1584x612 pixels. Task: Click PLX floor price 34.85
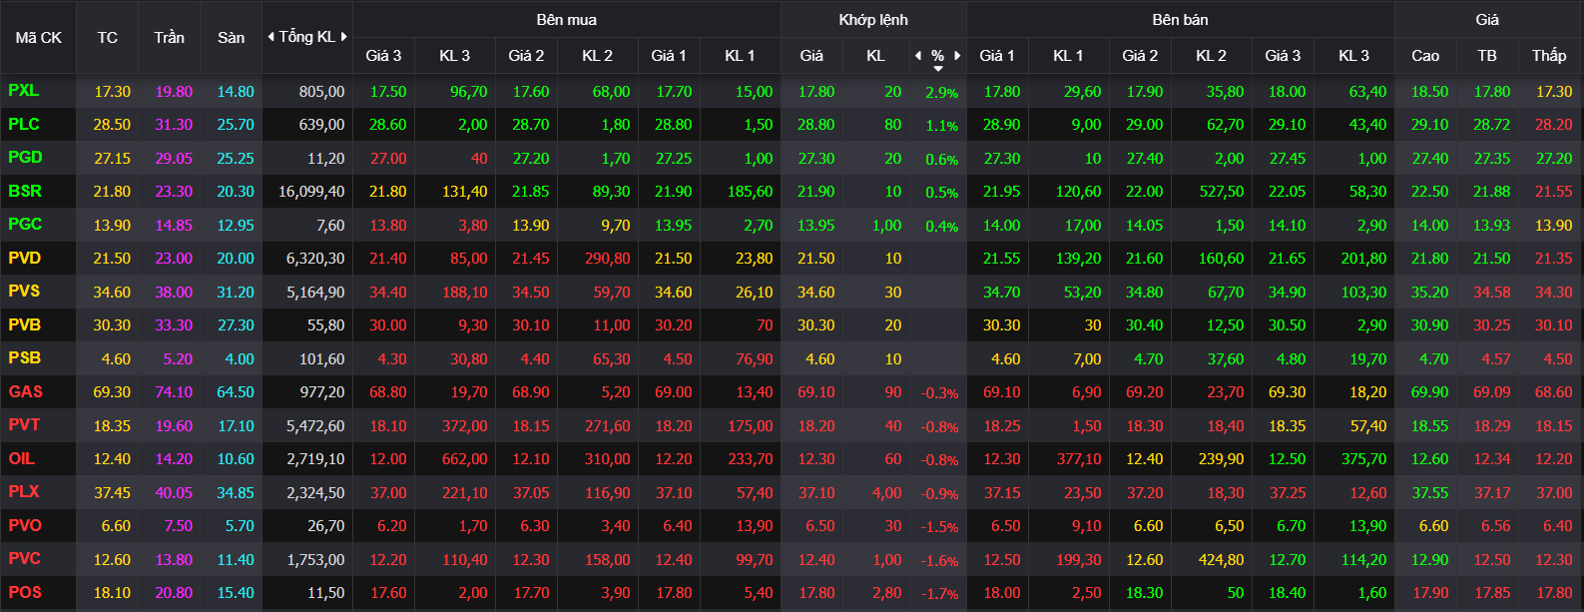tap(236, 493)
